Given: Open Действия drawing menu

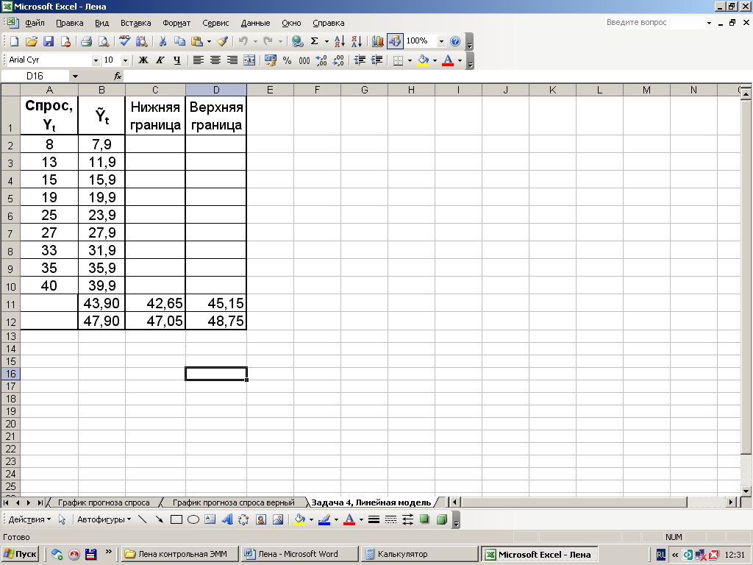Looking at the screenshot, I should tap(29, 519).
